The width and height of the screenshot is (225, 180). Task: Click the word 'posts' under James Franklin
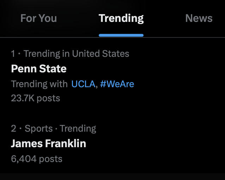pyautogui.click(x=50, y=159)
